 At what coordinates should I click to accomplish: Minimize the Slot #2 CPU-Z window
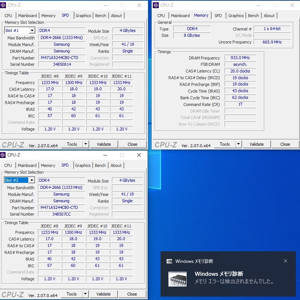point(105,155)
